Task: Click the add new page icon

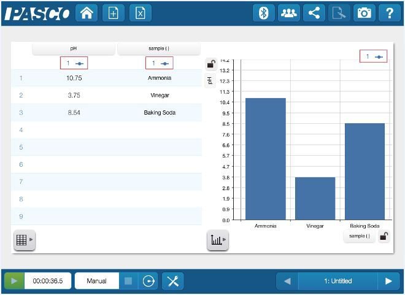Action: pyautogui.click(x=113, y=13)
